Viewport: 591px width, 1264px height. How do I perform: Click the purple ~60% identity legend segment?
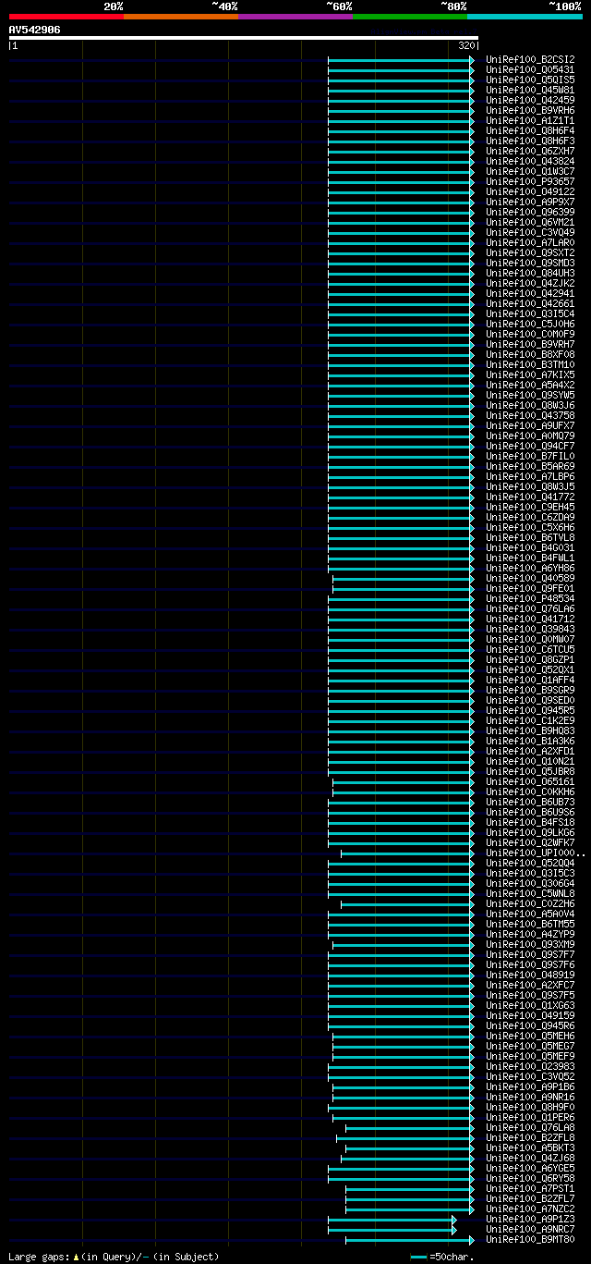(295, 16)
